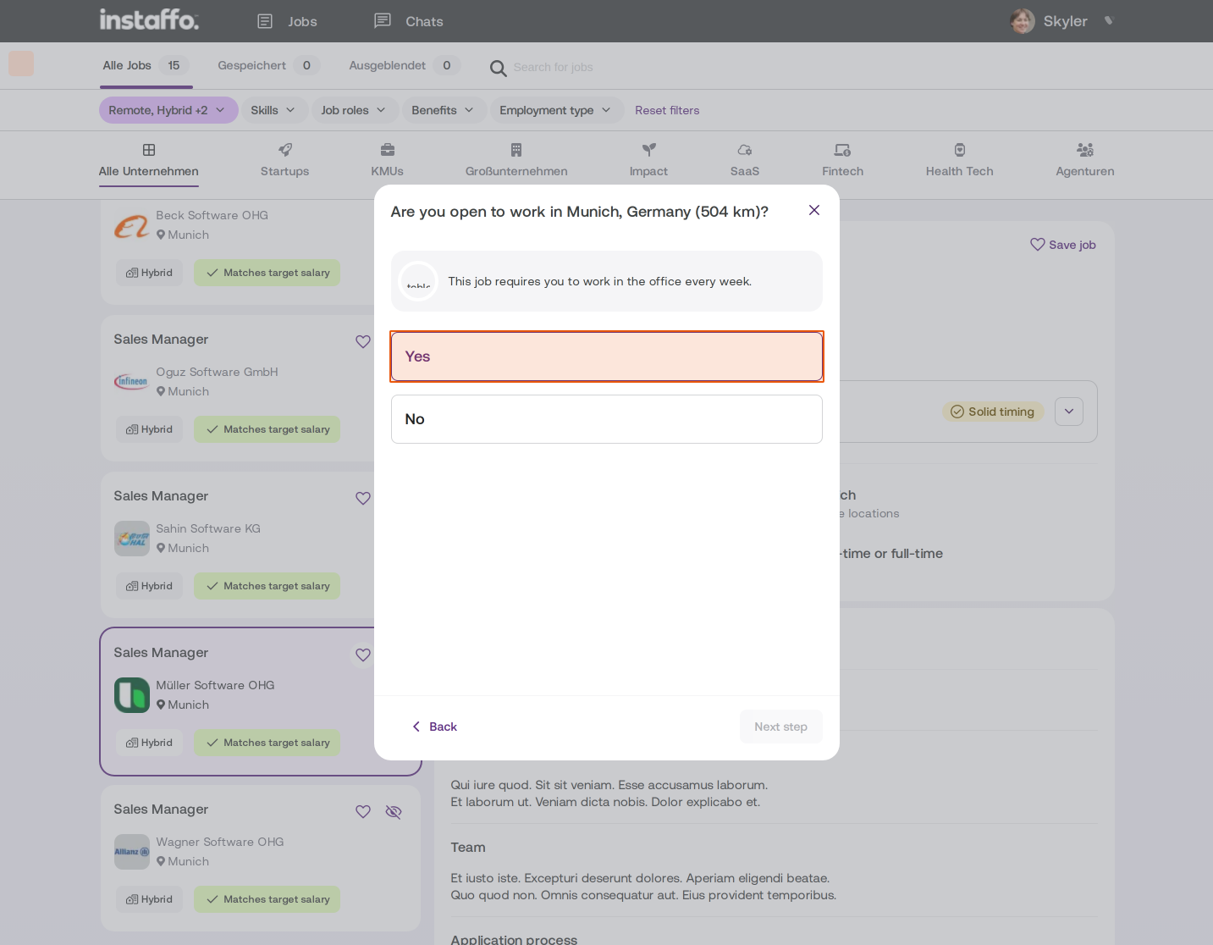Open the Jobs page in top bar
This screenshot has height=945, width=1213.
(x=287, y=21)
